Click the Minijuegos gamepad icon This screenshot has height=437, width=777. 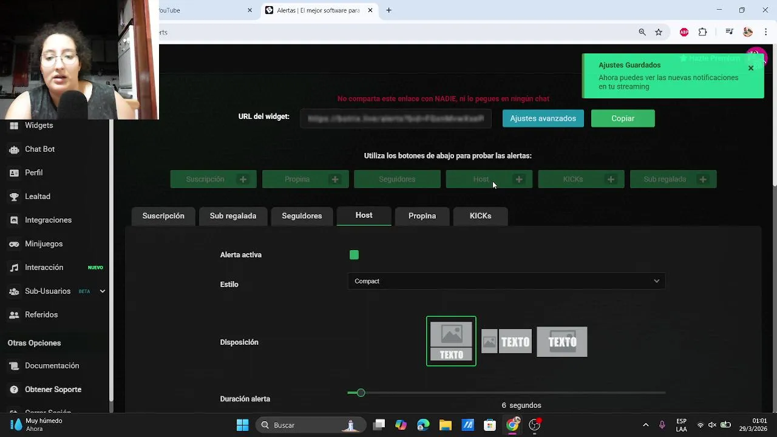(14, 244)
